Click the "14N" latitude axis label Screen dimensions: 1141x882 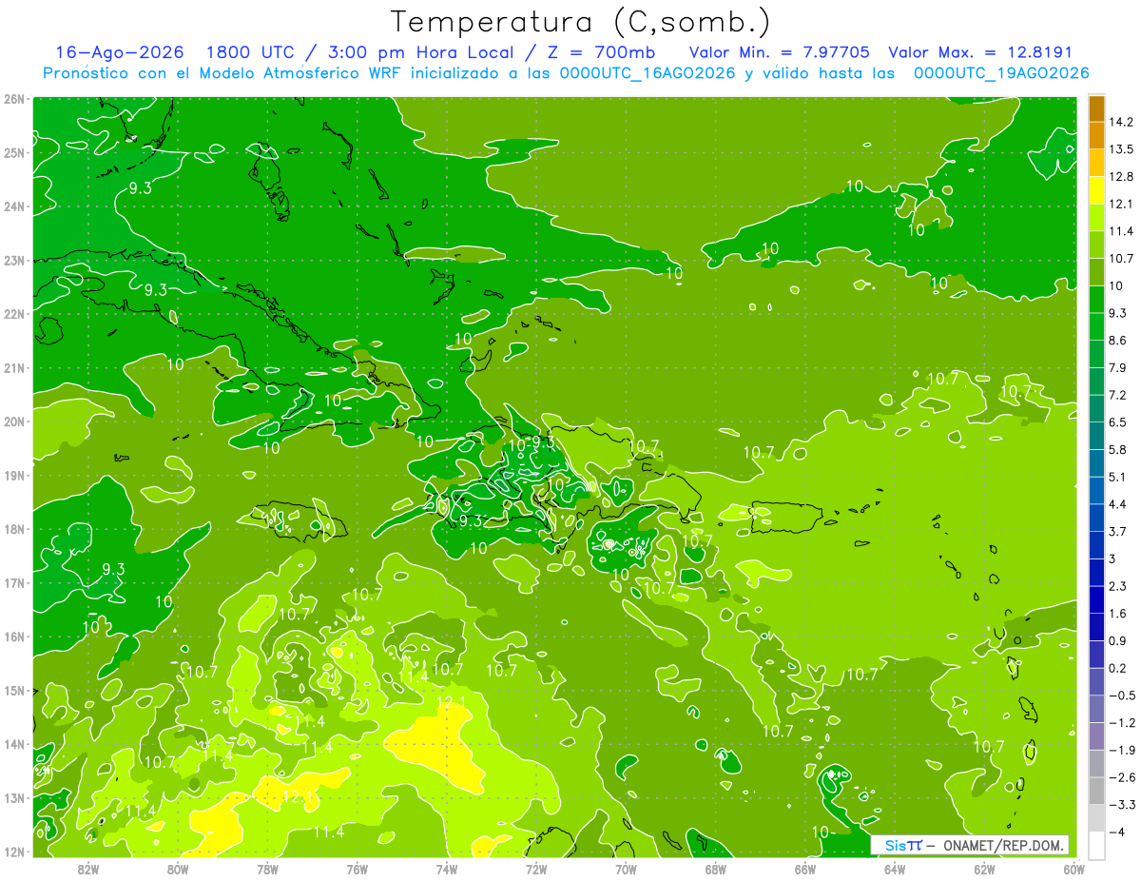tap(14, 744)
